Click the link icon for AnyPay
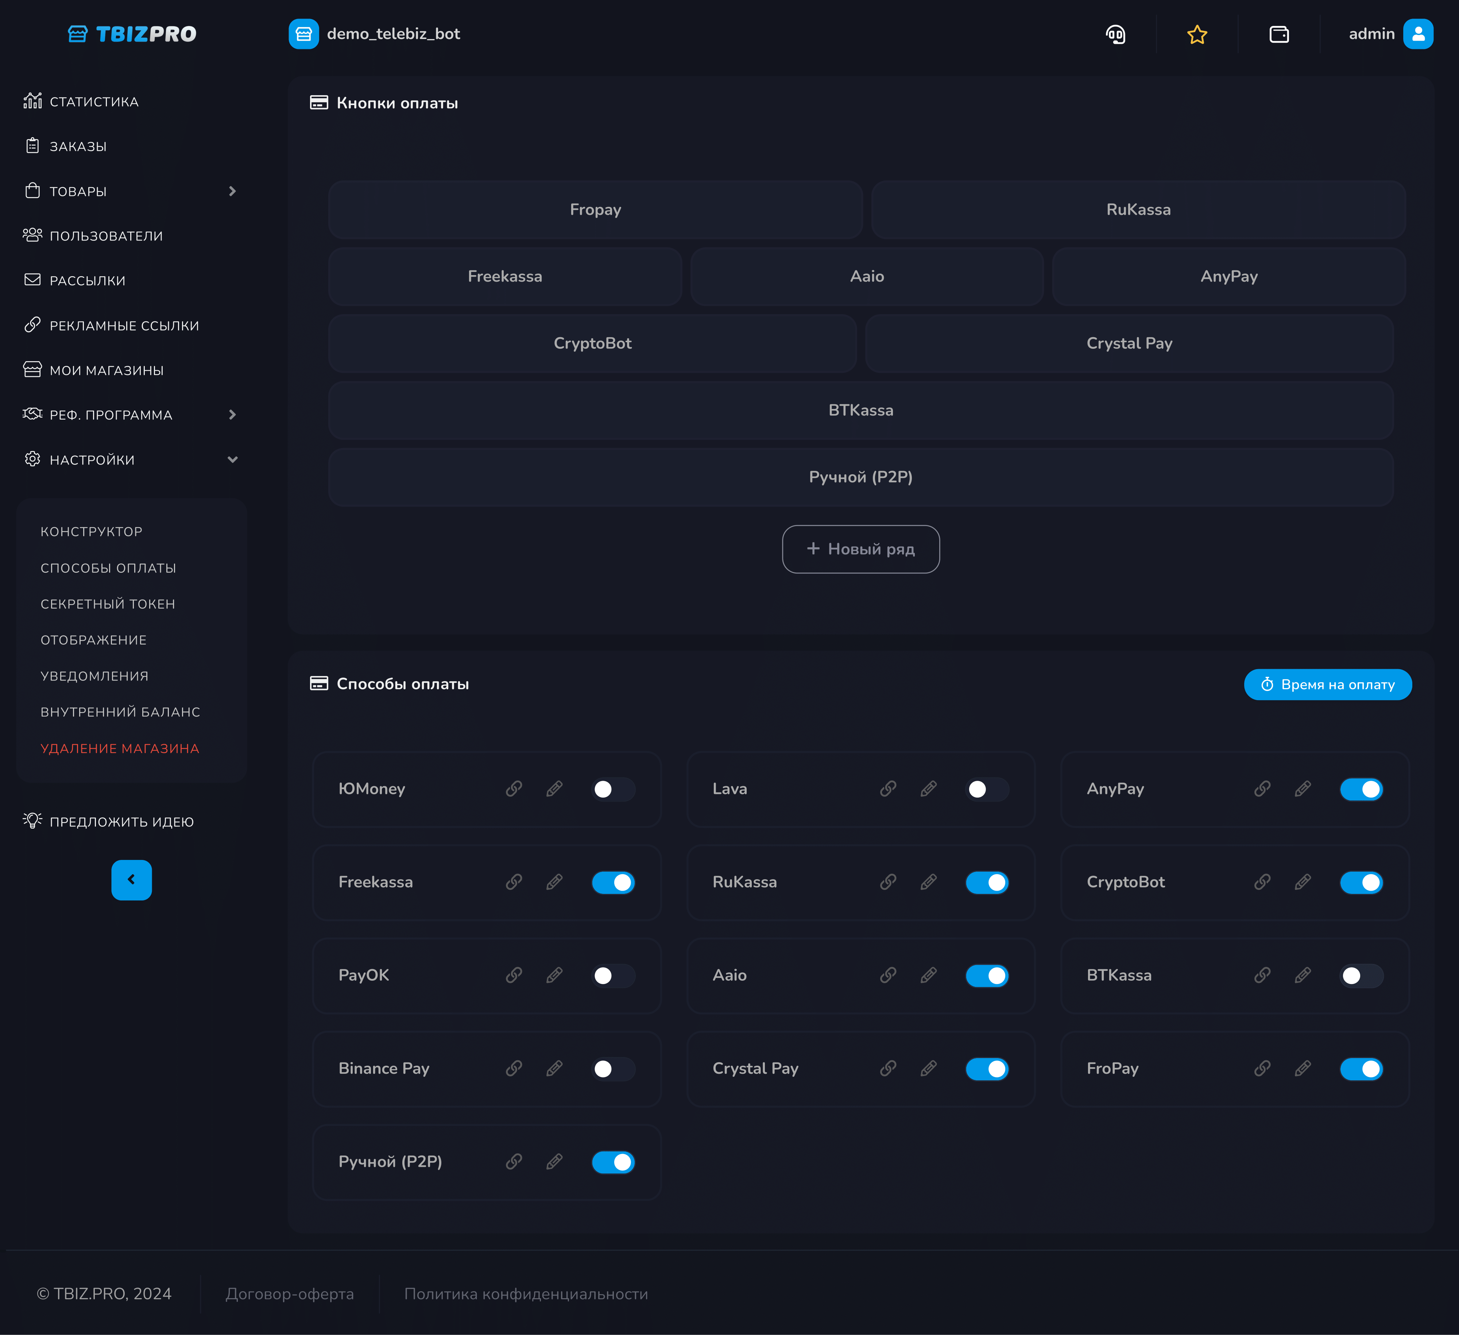Screen dimensions: 1459x1335 [x=1262, y=788]
